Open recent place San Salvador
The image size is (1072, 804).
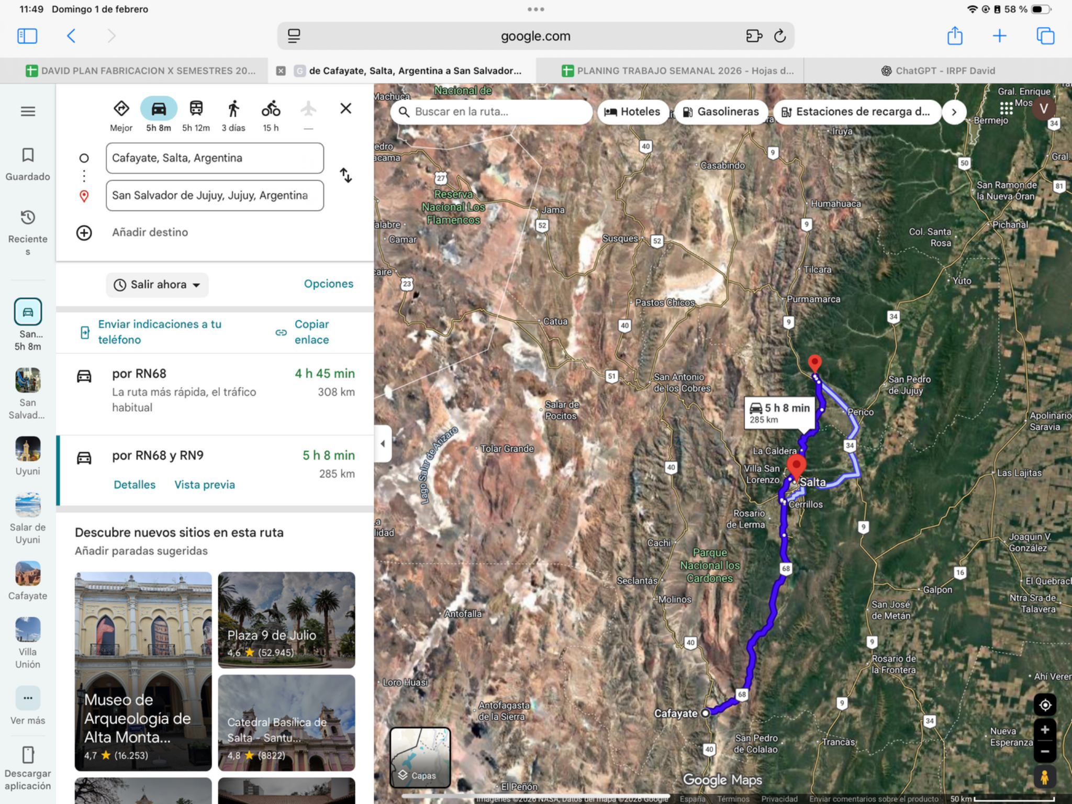pyautogui.click(x=28, y=394)
